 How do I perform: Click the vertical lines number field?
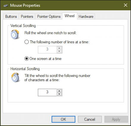pos(47,50)
